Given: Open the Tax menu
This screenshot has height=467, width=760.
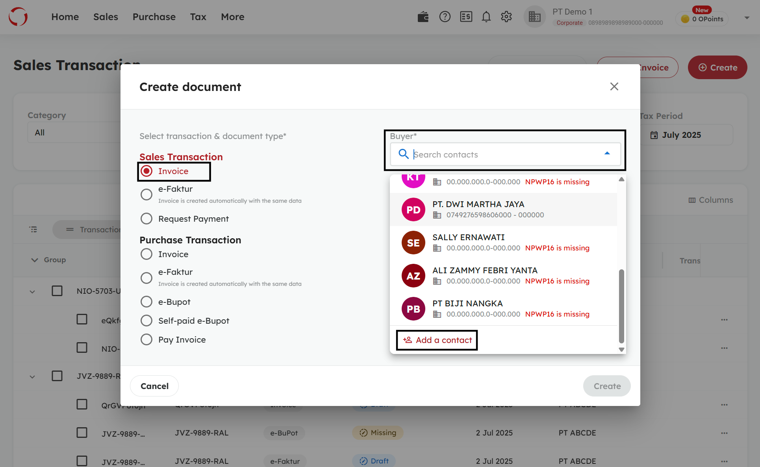Looking at the screenshot, I should 198,17.
